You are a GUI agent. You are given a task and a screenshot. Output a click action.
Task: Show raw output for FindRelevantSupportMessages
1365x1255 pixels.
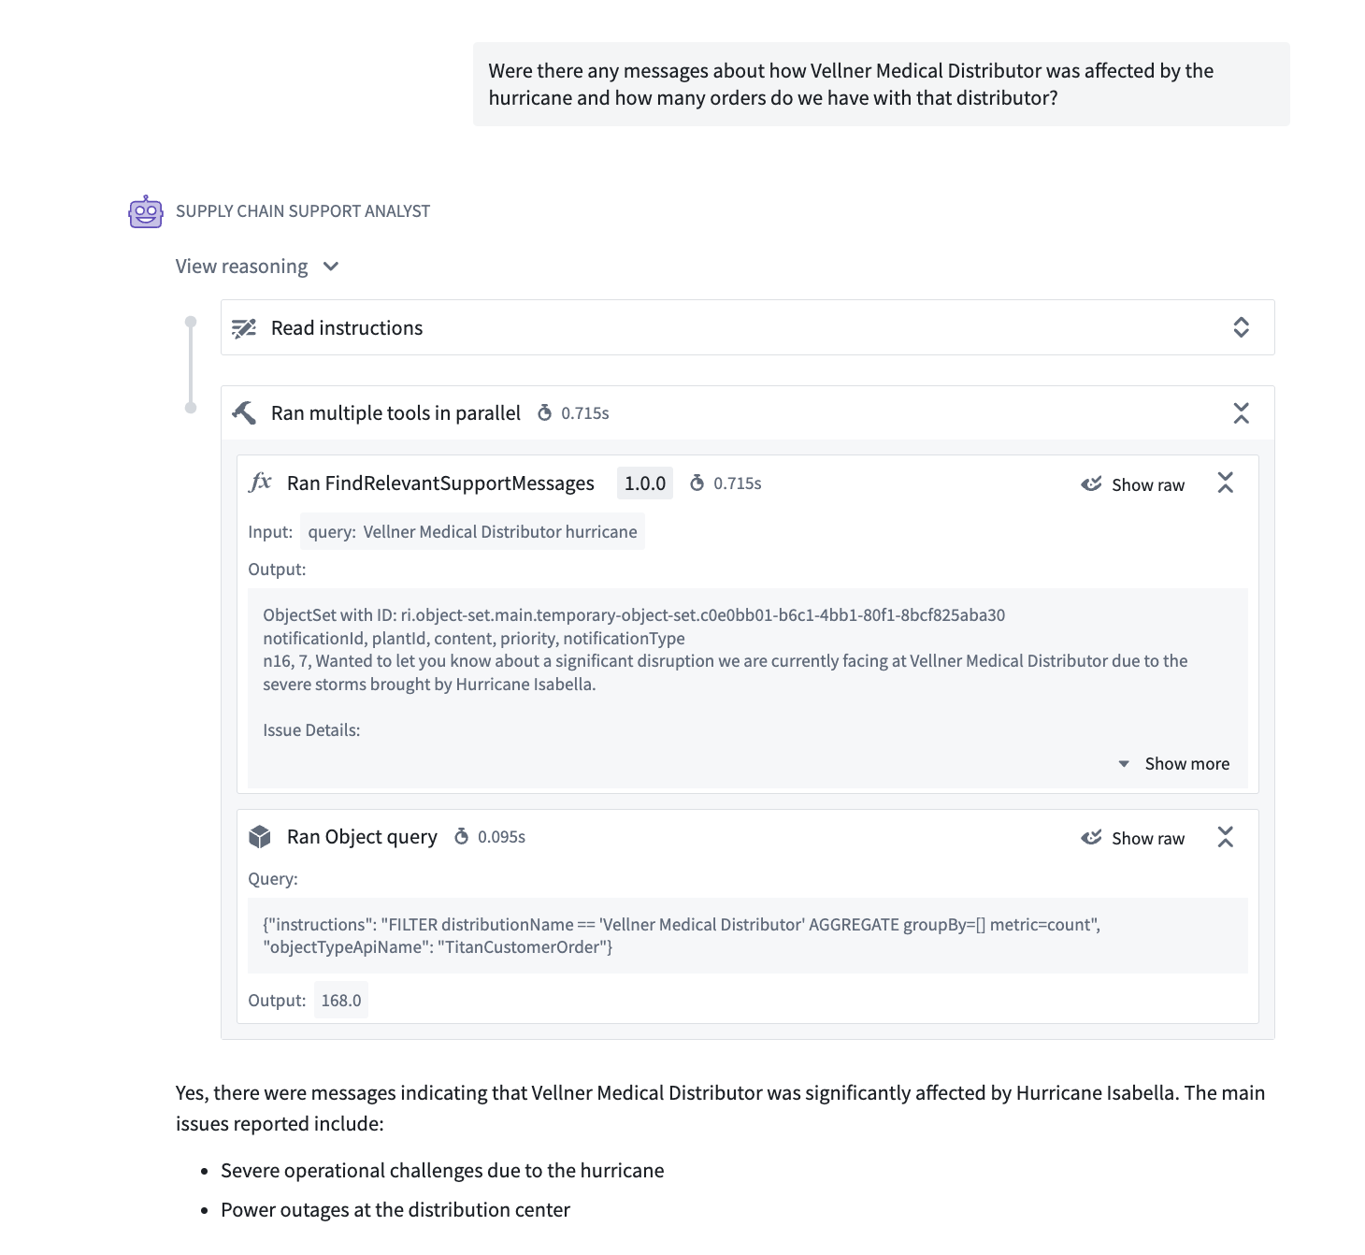pos(1133,484)
